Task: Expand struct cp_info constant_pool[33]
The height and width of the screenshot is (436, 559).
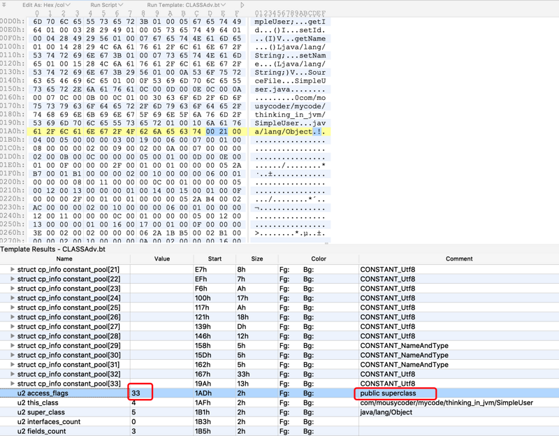Action: click(x=13, y=384)
